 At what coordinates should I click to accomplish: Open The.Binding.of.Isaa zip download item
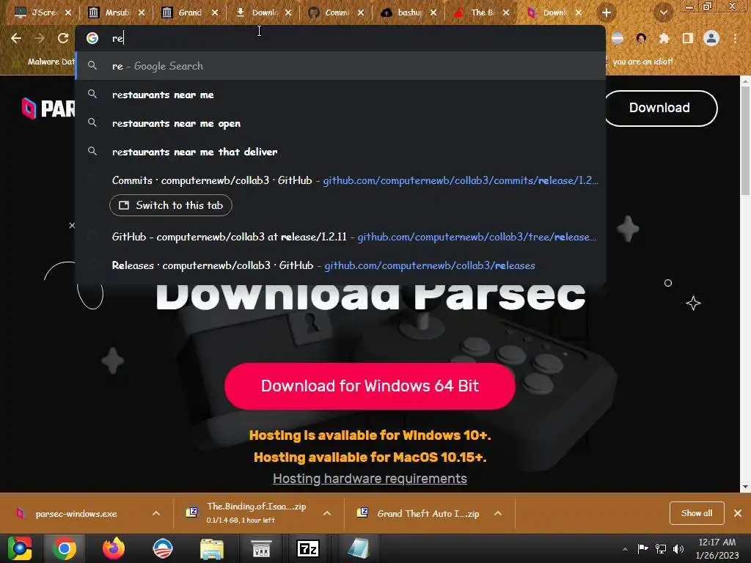(249, 512)
